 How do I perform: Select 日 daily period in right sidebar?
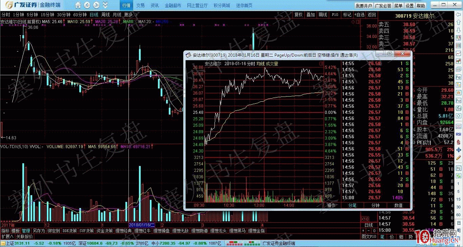click(458, 223)
